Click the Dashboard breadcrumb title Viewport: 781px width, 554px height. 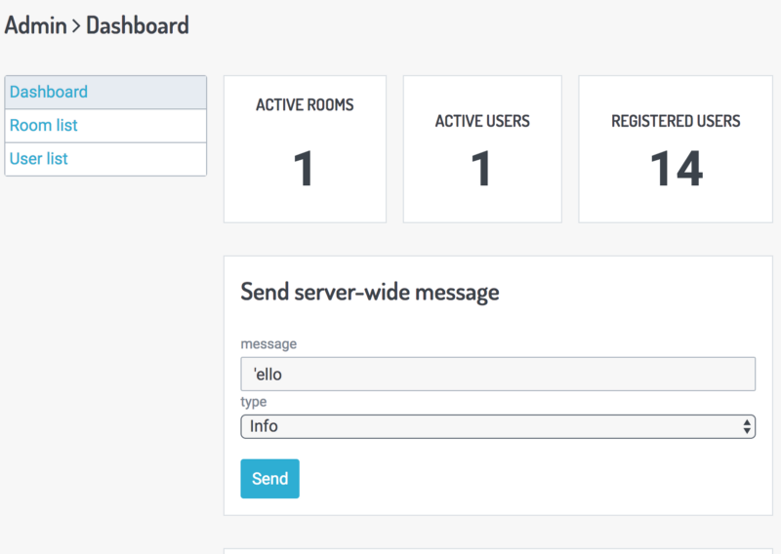pos(138,25)
